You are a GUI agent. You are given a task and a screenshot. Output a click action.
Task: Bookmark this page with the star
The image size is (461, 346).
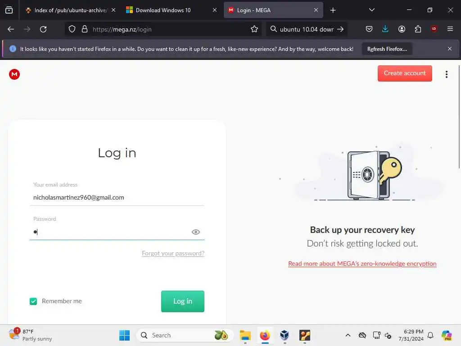pyautogui.click(x=254, y=29)
